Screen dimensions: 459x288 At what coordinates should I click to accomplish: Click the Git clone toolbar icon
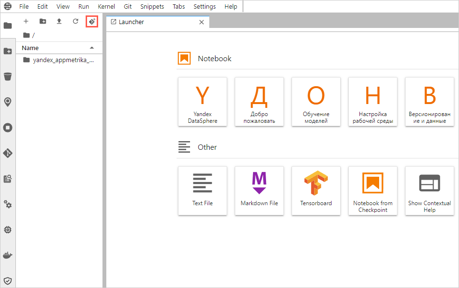pyautogui.click(x=91, y=21)
